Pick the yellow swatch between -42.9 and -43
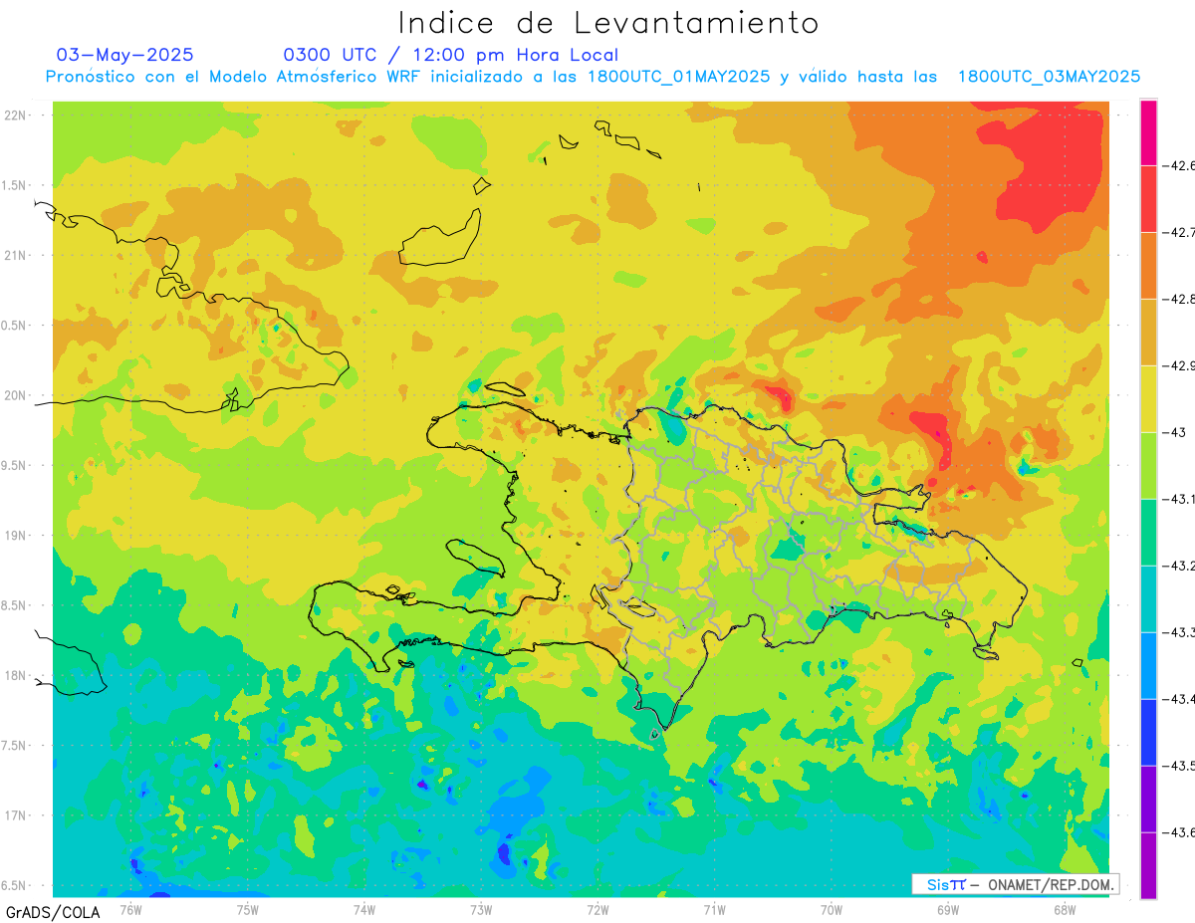 click(x=1148, y=398)
